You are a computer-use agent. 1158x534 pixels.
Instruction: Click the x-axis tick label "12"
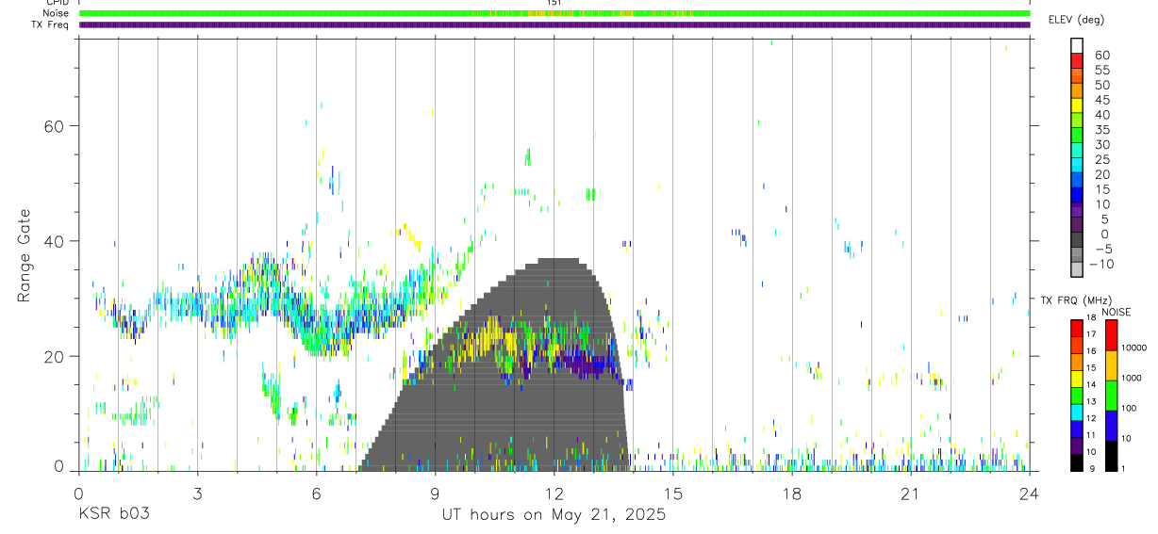[554, 494]
